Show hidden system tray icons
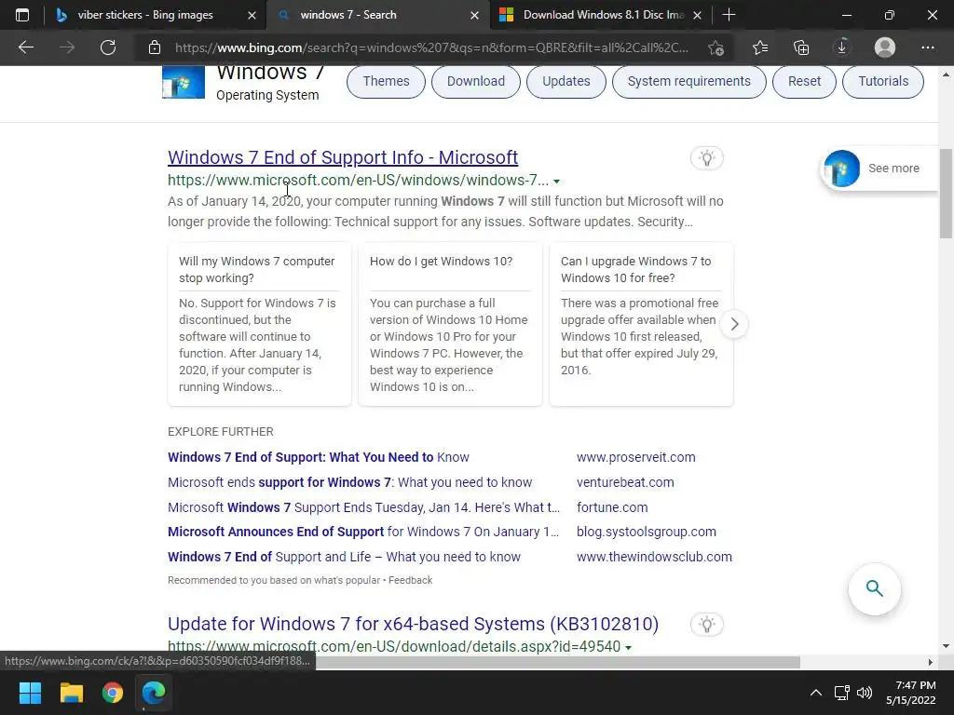The width and height of the screenshot is (954, 715). (816, 693)
